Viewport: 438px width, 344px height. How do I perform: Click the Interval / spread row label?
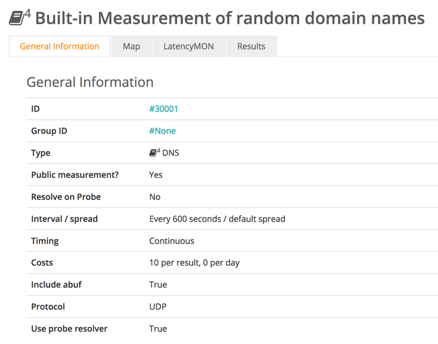pyautogui.click(x=64, y=219)
